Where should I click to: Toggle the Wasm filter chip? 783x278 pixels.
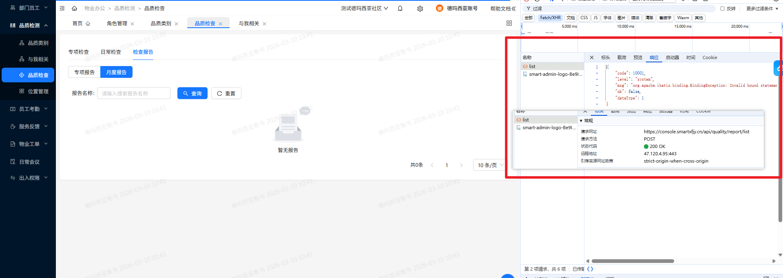(x=683, y=18)
